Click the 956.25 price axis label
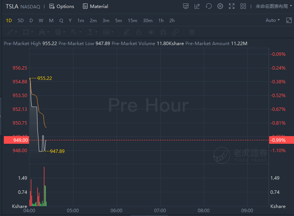This screenshot has height=216, width=294. 20,68
